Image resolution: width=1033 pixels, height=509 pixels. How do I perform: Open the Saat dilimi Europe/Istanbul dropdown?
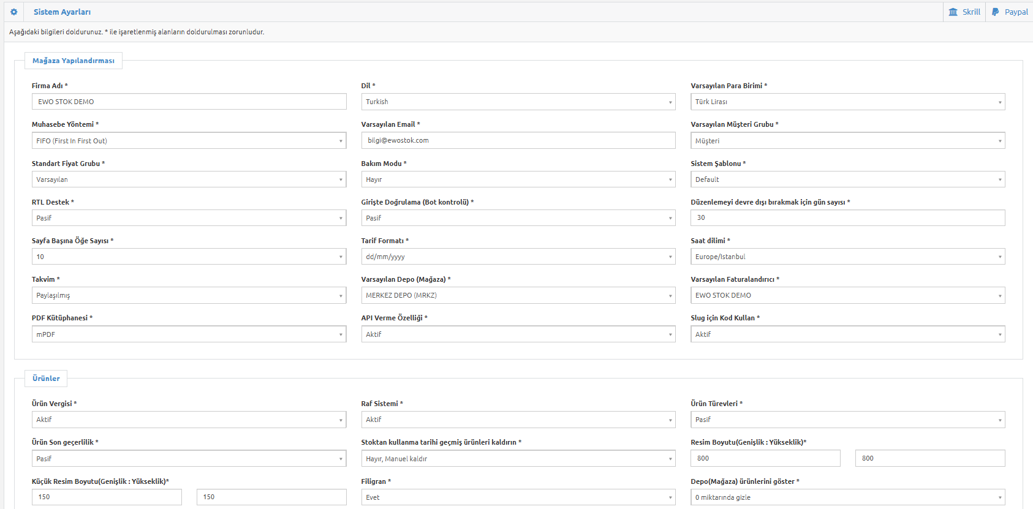[x=848, y=257]
